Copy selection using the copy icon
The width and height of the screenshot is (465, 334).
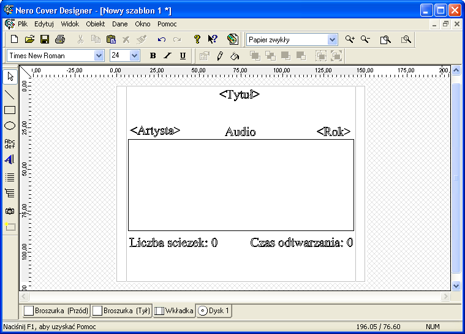point(96,39)
